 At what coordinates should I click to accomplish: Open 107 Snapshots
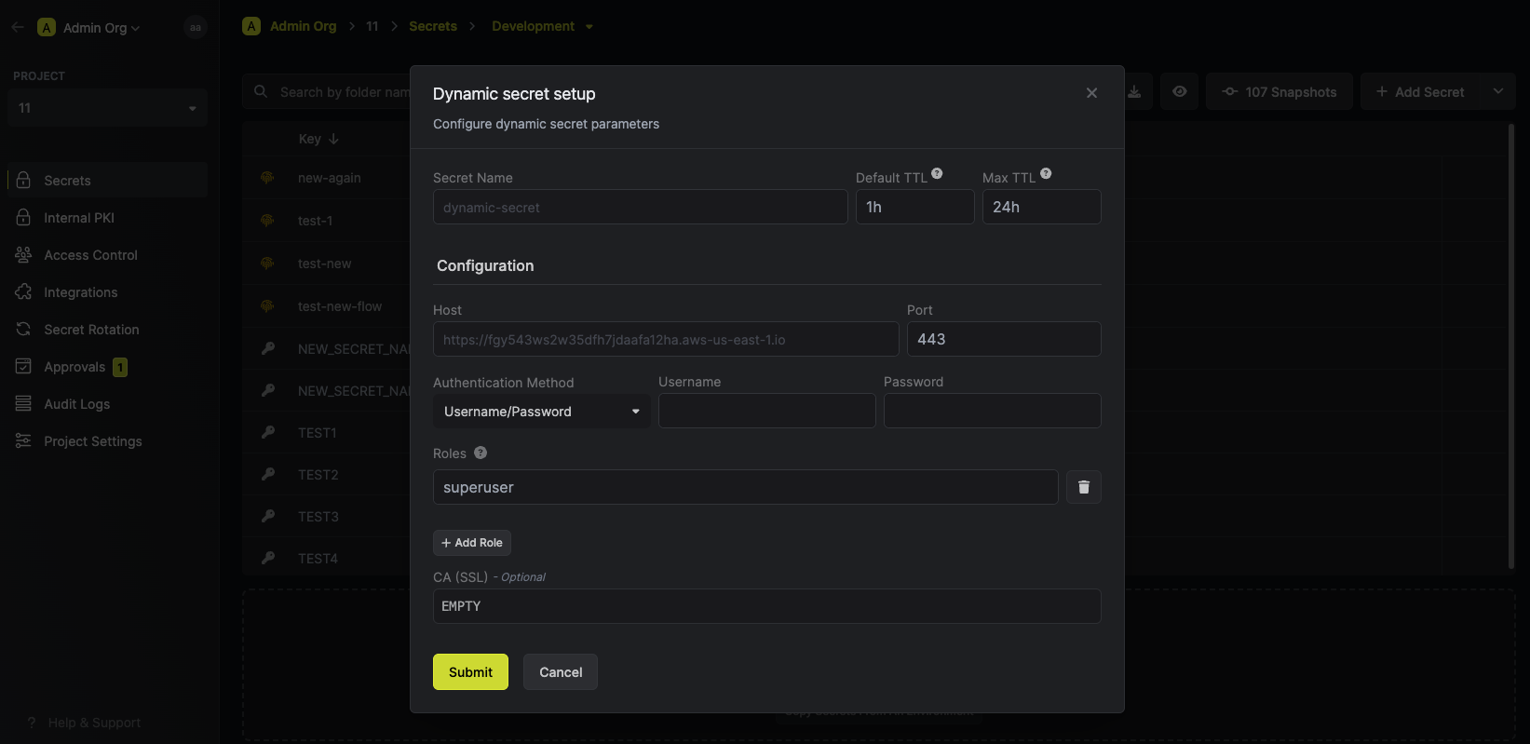(1280, 92)
